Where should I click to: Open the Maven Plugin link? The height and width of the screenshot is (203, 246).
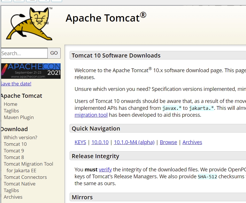click(19, 117)
